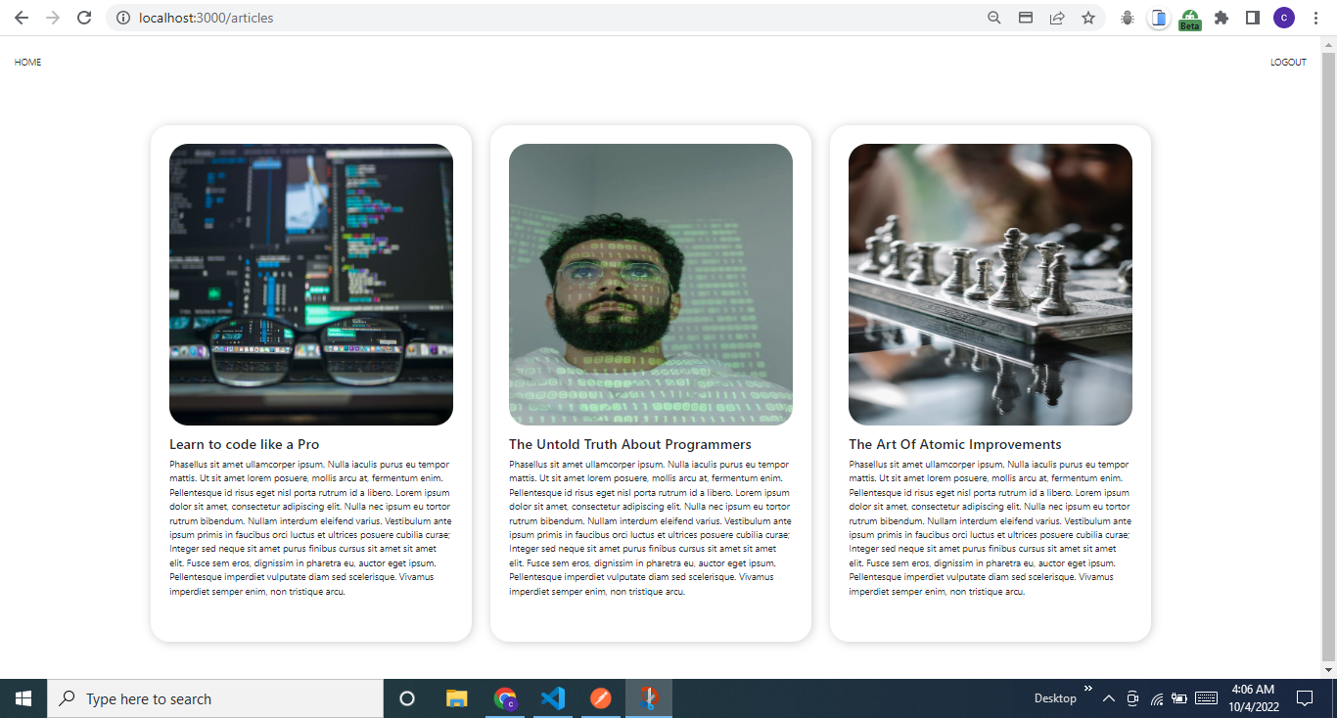Click the chess image on 'The Art Of Atomic Improvements'
The width and height of the screenshot is (1337, 718).
[x=990, y=284]
